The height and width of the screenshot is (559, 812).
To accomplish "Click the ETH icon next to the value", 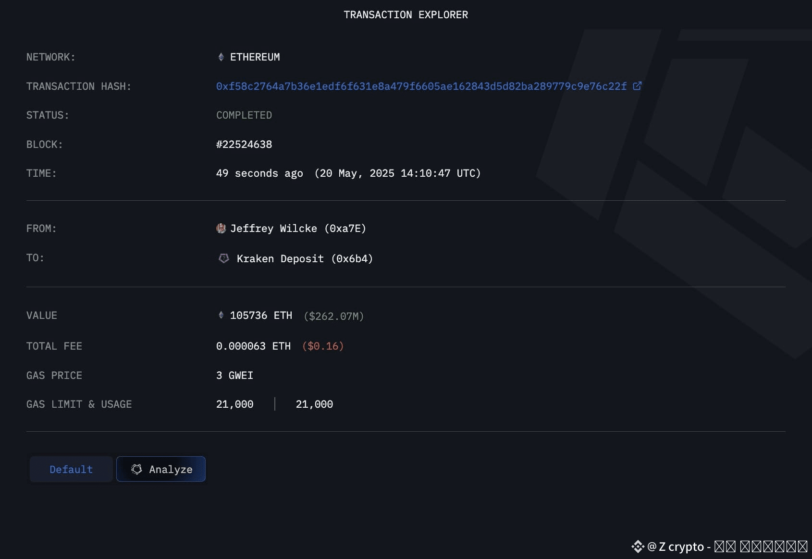I will (x=221, y=315).
